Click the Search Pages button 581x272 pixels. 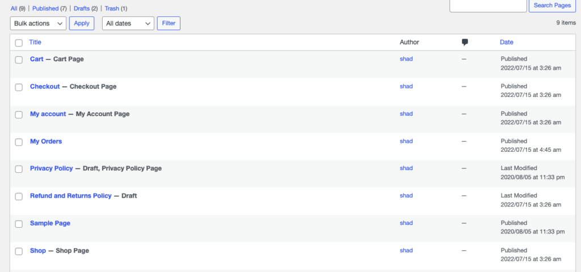coord(552,6)
